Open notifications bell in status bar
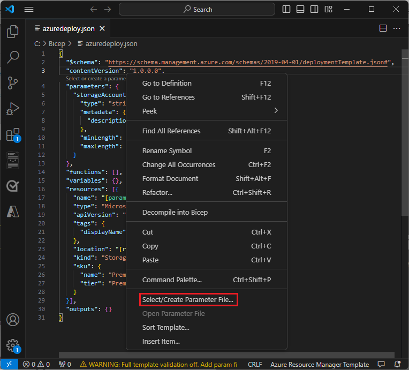The width and height of the screenshot is (409, 370). 398,364
